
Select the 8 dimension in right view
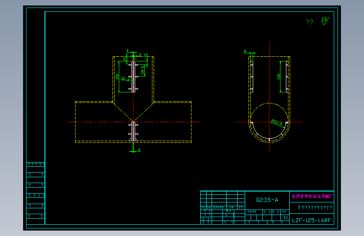click(245, 51)
